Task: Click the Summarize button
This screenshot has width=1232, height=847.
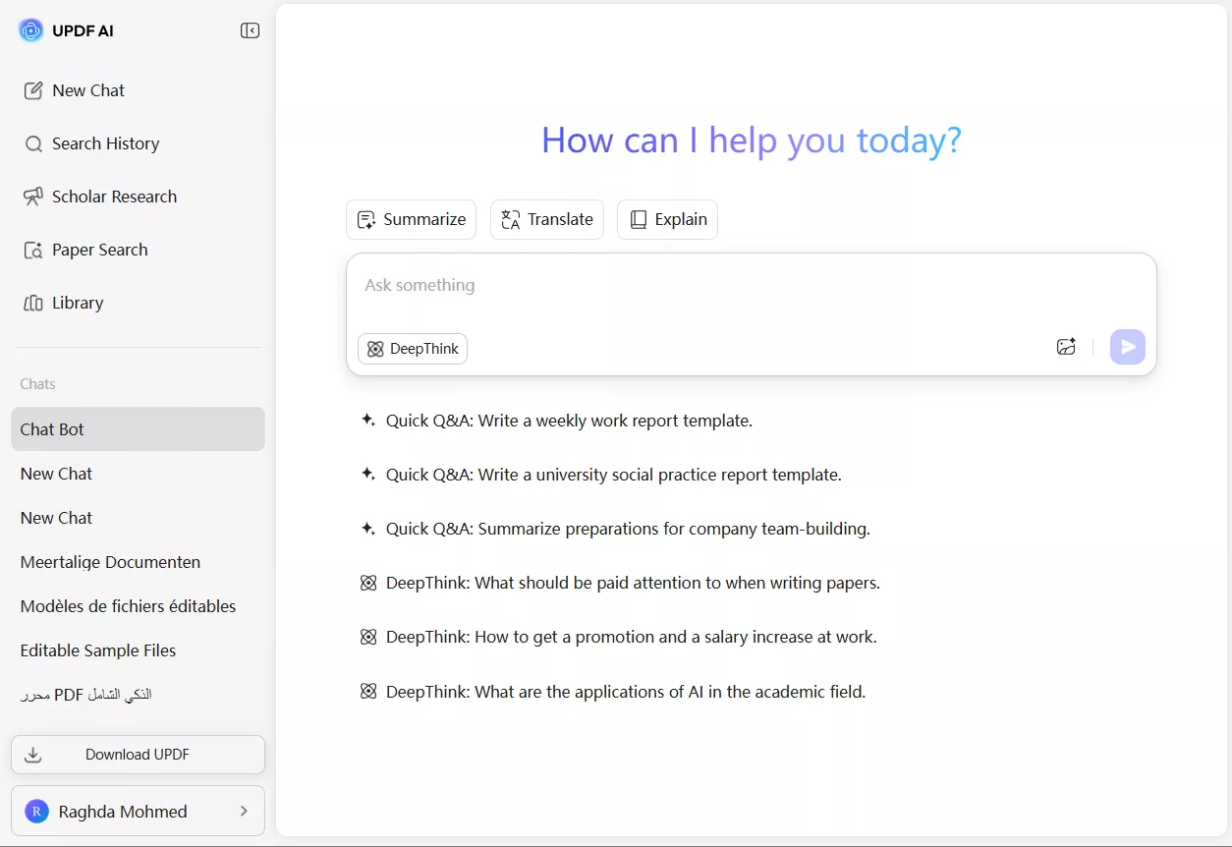Action: 411,219
